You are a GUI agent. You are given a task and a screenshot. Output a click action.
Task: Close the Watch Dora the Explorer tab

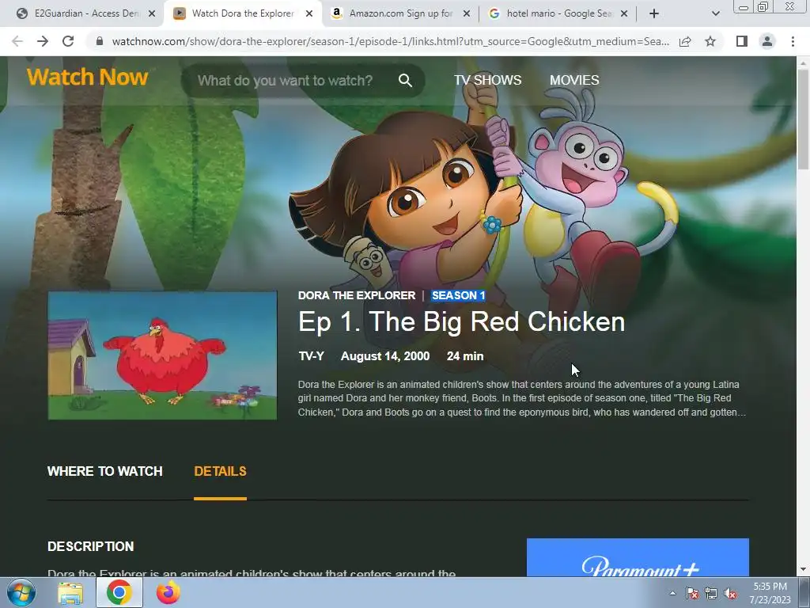309,13
